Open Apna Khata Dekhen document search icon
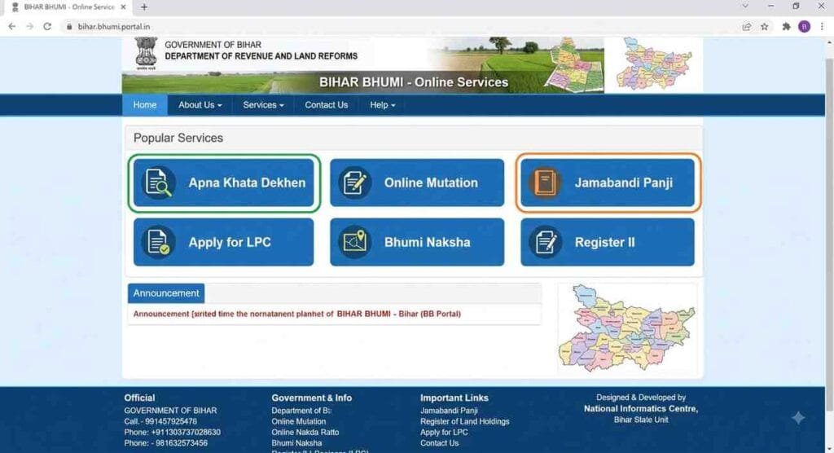 (x=158, y=183)
